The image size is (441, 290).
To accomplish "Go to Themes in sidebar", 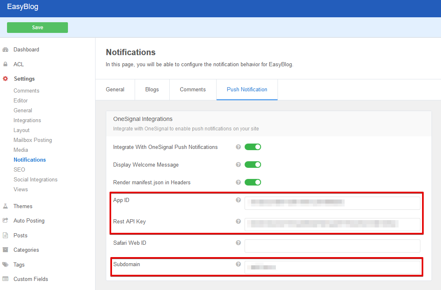I will 23,206.
